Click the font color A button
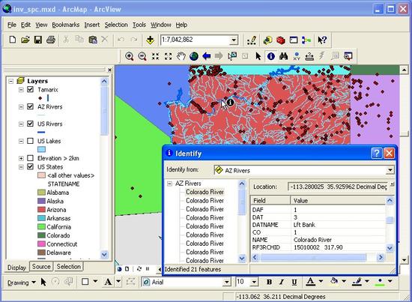 [x=311, y=282]
